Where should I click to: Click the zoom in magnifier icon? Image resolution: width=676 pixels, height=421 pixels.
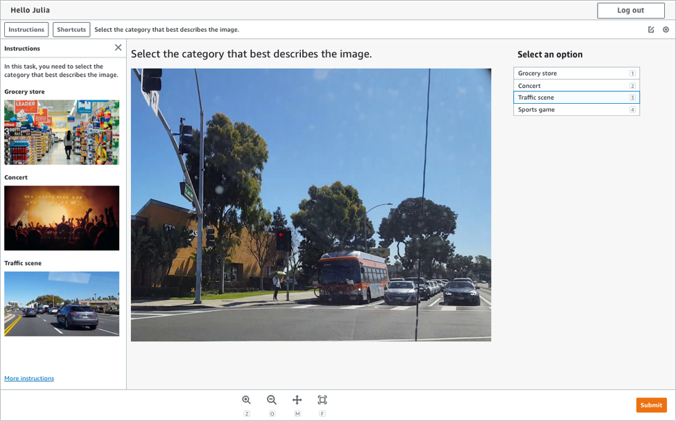[x=246, y=400]
